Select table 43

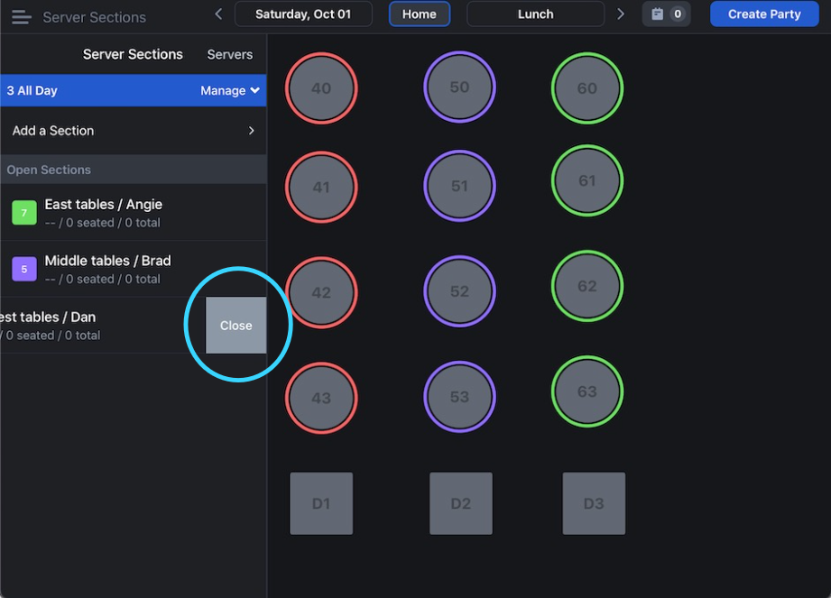coord(321,398)
